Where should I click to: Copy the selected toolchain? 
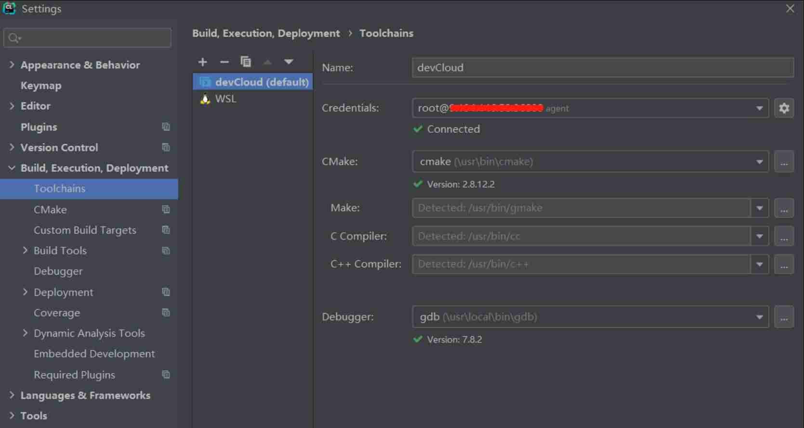pyautogui.click(x=246, y=62)
